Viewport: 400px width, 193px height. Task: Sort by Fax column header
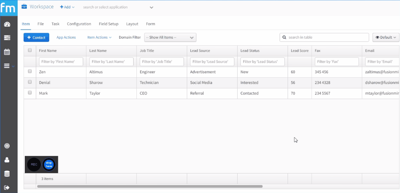[337, 51]
